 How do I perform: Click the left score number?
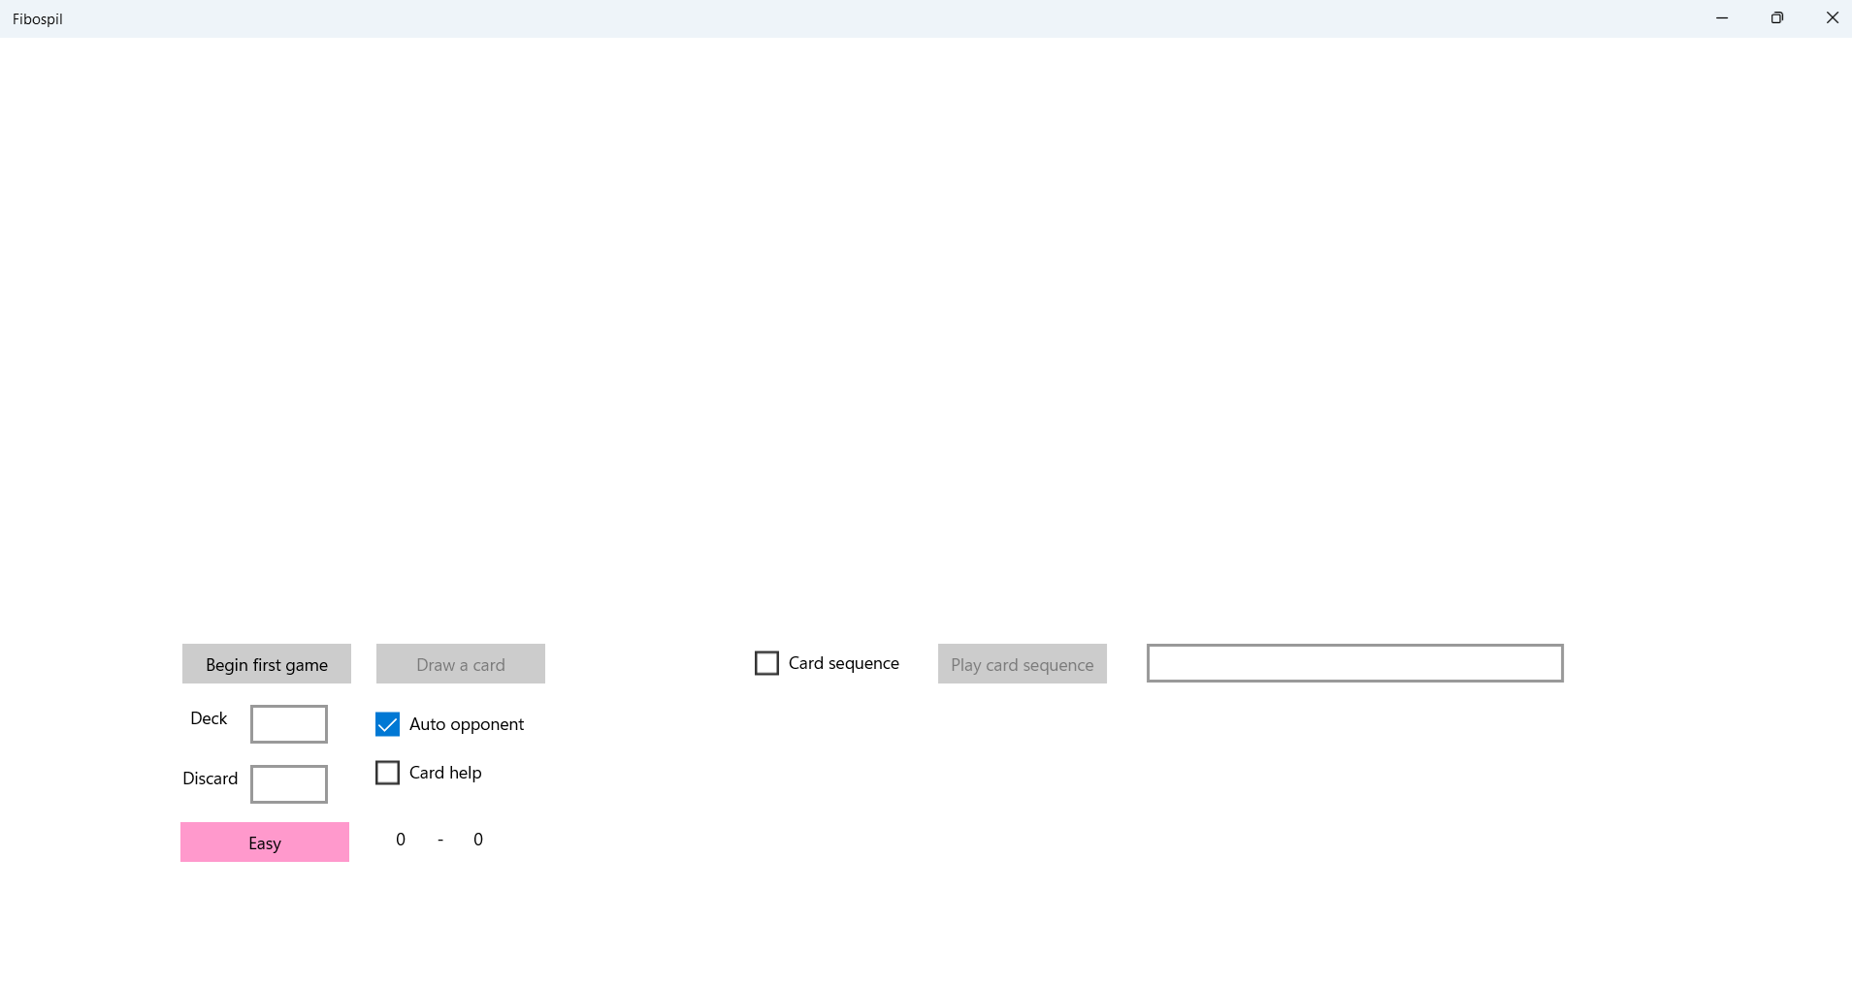401,840
